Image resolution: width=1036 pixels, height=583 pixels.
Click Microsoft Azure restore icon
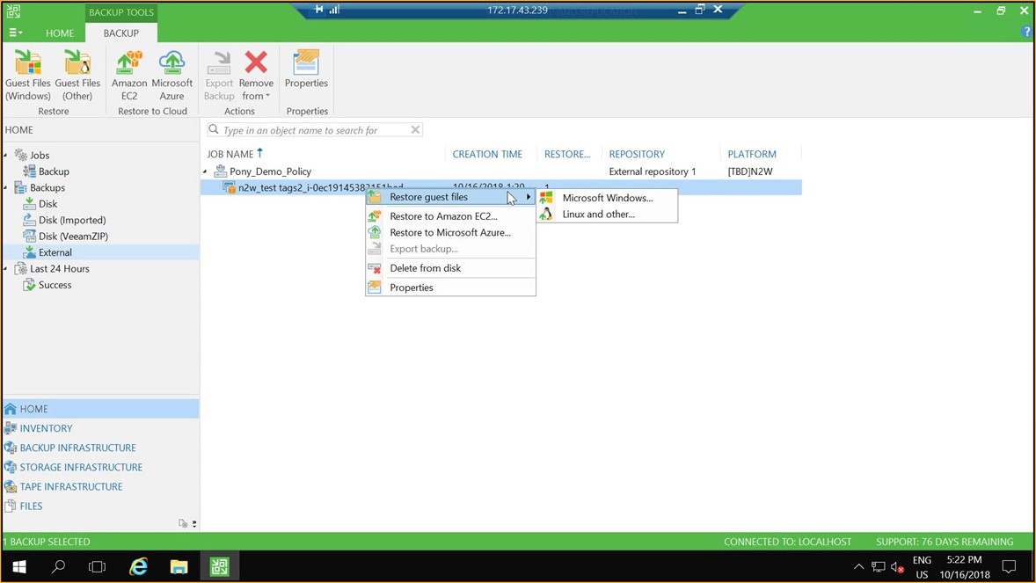(171, 76)
